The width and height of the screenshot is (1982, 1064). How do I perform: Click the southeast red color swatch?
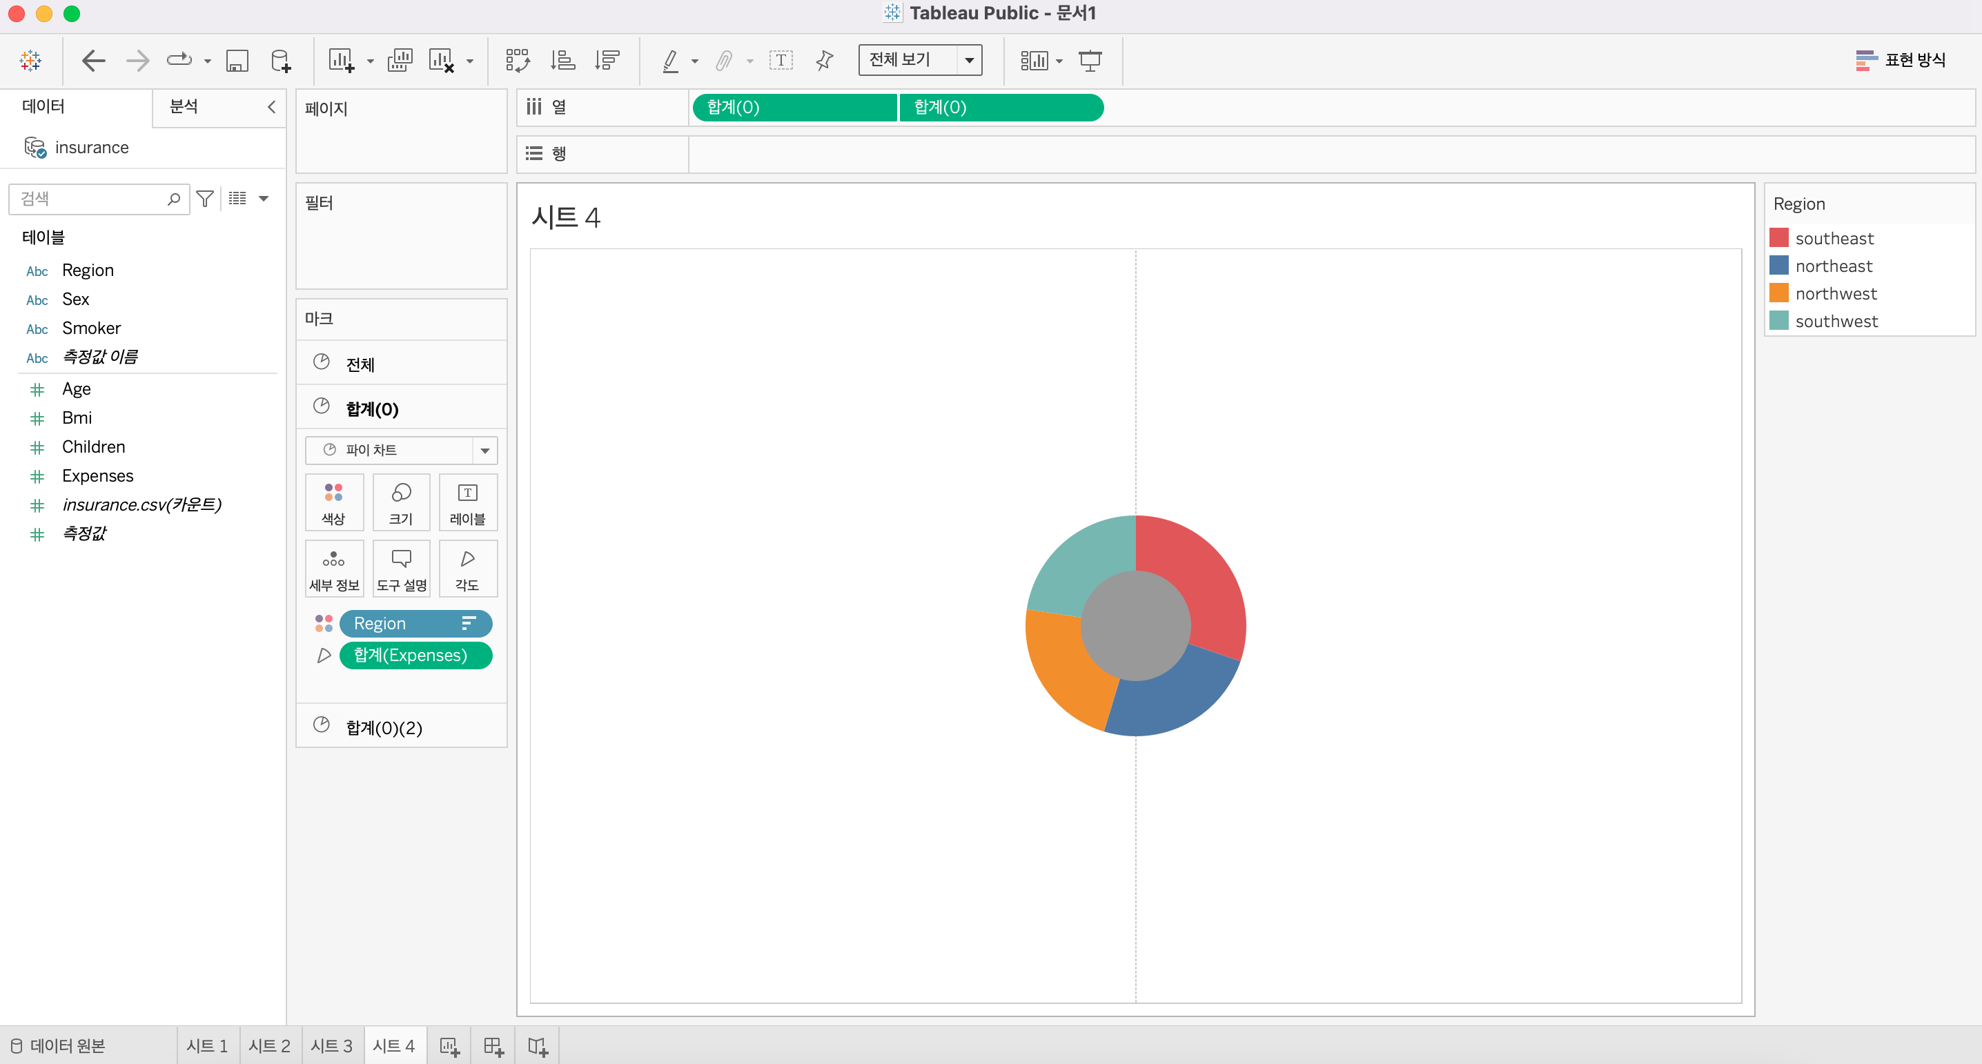click(x=1778, y=238)
